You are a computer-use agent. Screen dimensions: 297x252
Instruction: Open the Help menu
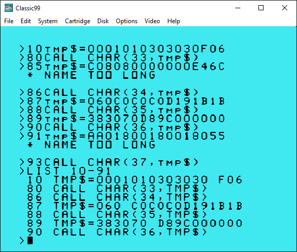[x=173, y=21]
